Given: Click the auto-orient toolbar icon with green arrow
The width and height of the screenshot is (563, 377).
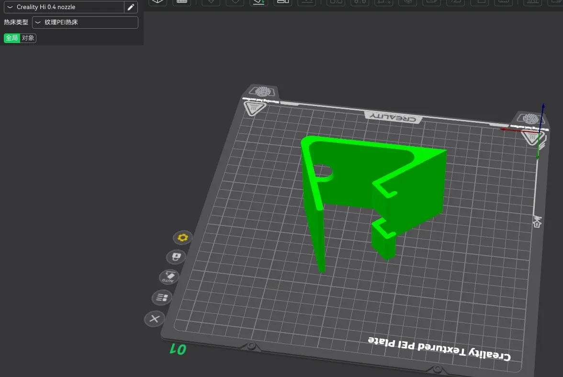Looking at the screenshot, I should [x=259, y=2].
